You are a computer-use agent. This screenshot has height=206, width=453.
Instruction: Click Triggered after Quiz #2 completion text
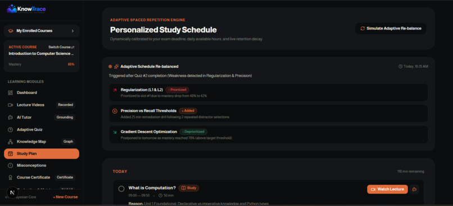point(180,76)
